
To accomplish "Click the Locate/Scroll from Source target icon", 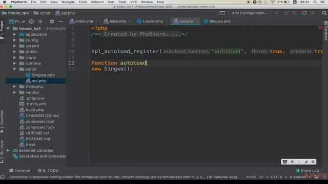I will tap(31, 21).
